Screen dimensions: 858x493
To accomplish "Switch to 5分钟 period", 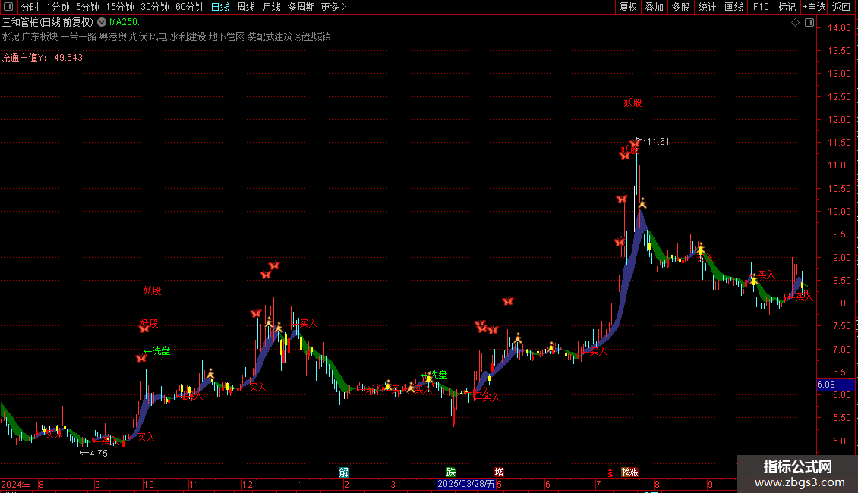I will 87,7.
